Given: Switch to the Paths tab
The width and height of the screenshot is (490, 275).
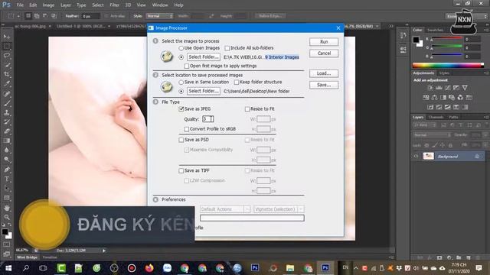Looking at the screenshot, I should click(453, 117).
